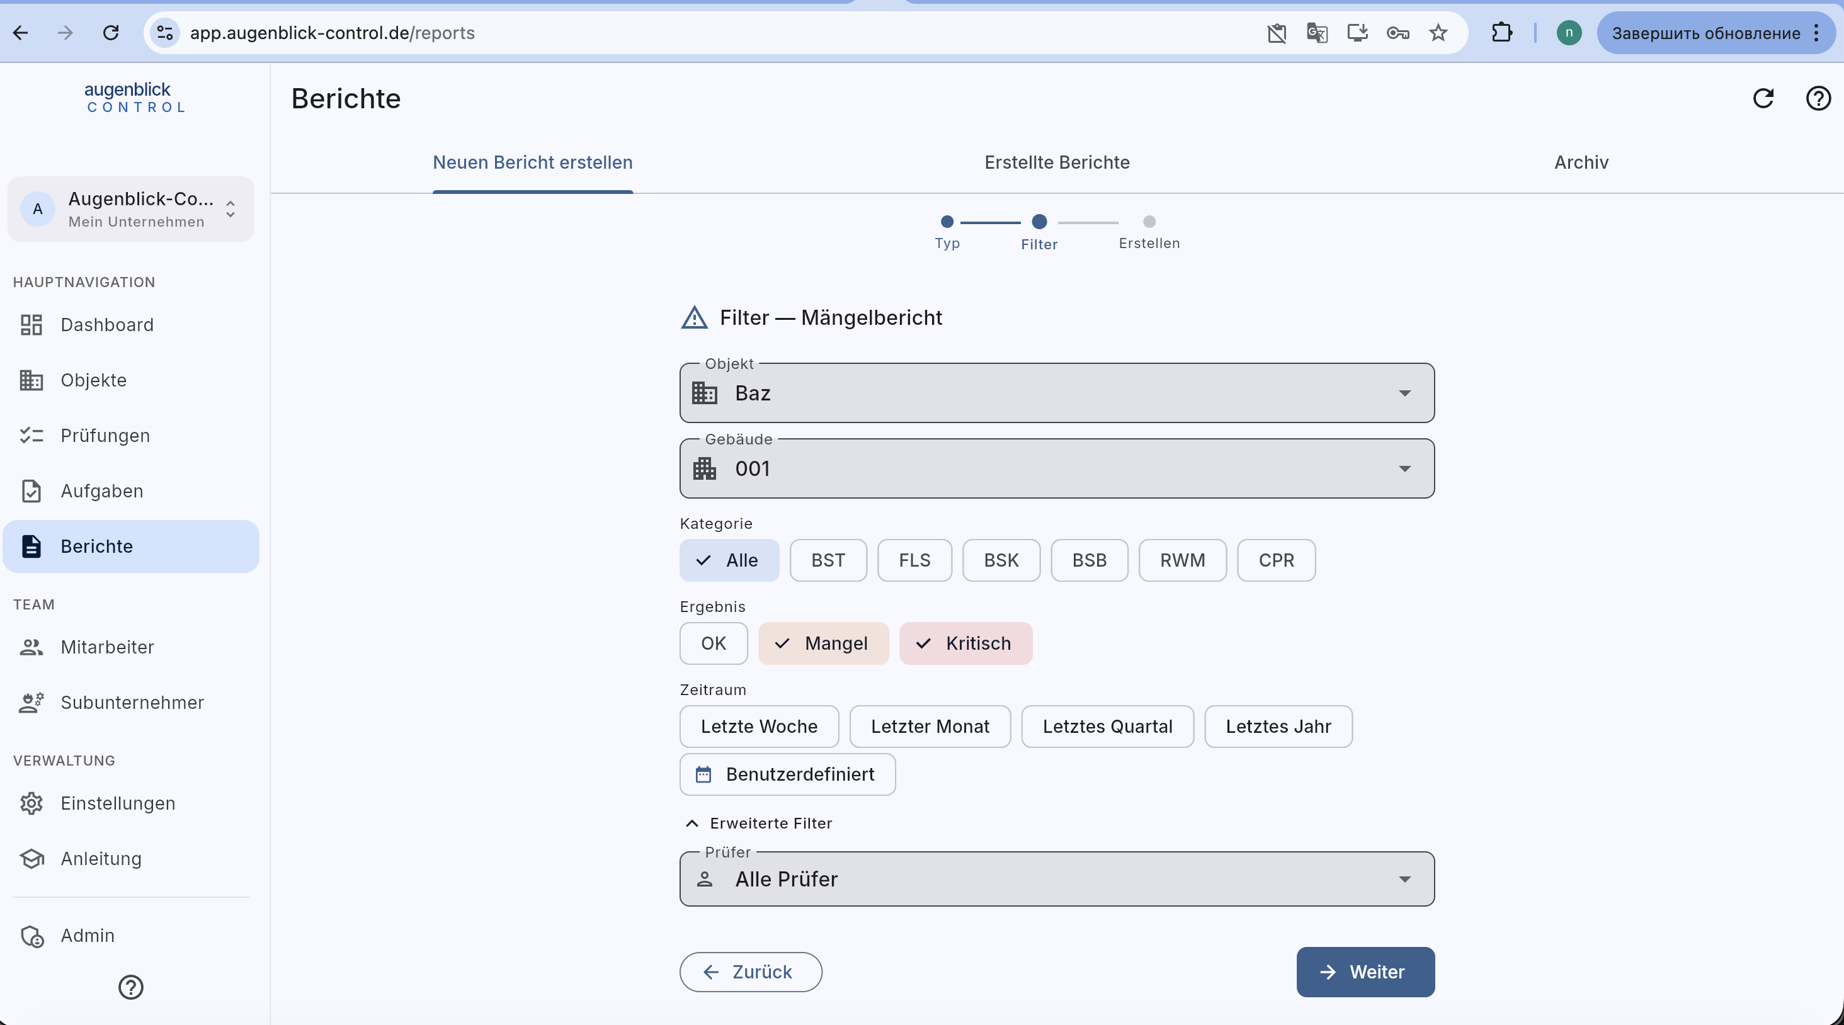Select Letzter Monat time range
Viewport: 1844px width, 1025px height.
point(930,727)
